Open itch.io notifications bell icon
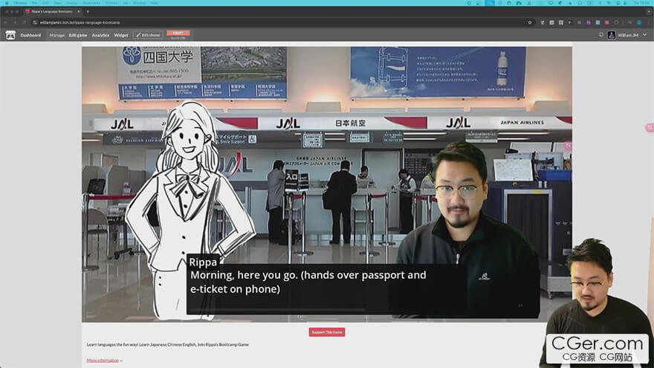The image size is (654, 368). click(601, 35)
